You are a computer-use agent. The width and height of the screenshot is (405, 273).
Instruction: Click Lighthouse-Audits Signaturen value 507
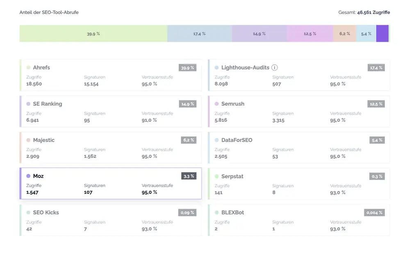point(276,84)
